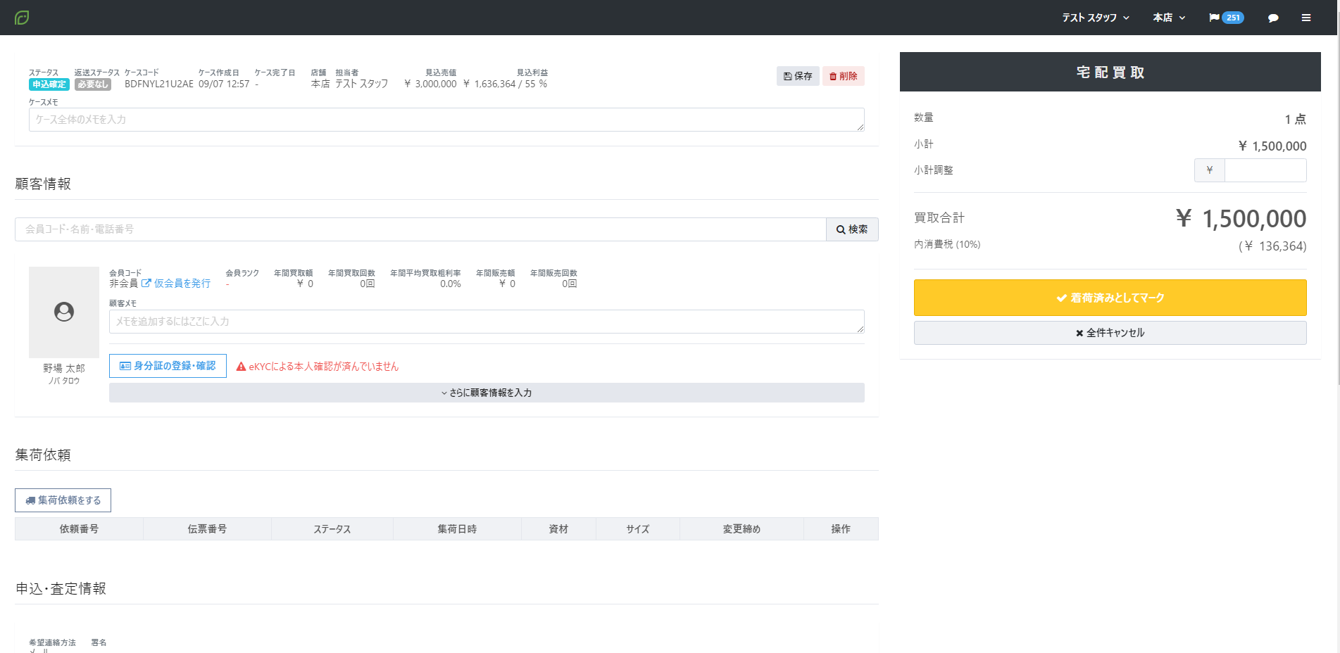Screen dimensions: 1340x653
Task: Click the 集荷日時 column header
Action: tap(457, 529)
